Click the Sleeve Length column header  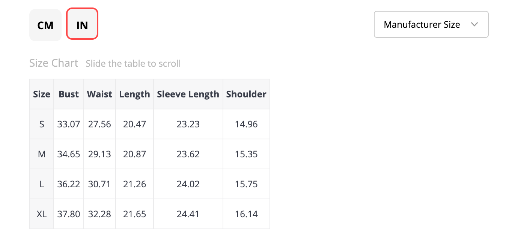tap(188, 94)
